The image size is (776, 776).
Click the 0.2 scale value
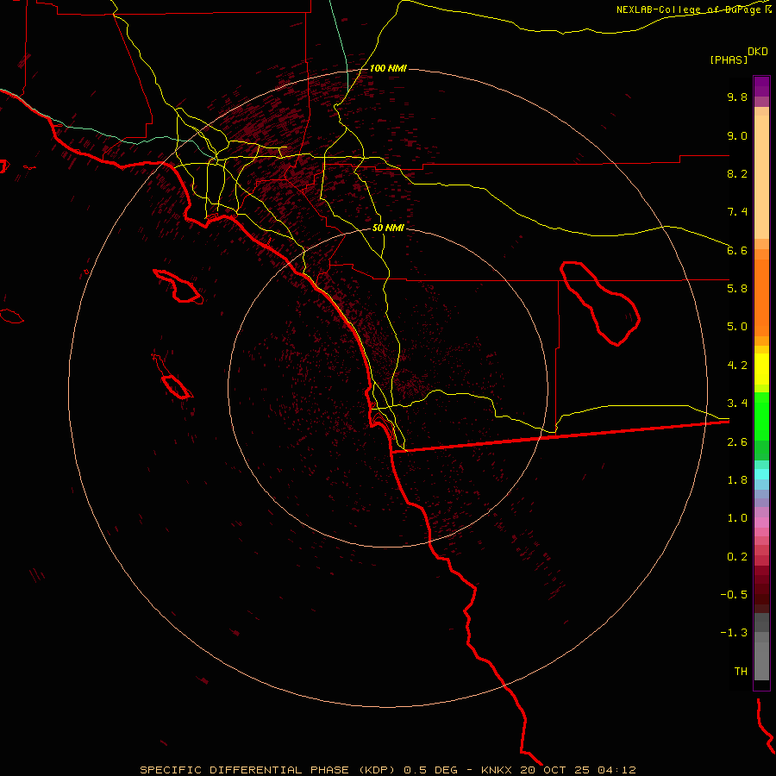click(x=737, y=557)
